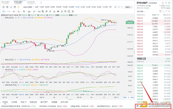Image resolution: width=173 pixels, height=109 pixels.
Task: Open the 2位小数 decimal precision dropdown
Action: tap(141, 12)
